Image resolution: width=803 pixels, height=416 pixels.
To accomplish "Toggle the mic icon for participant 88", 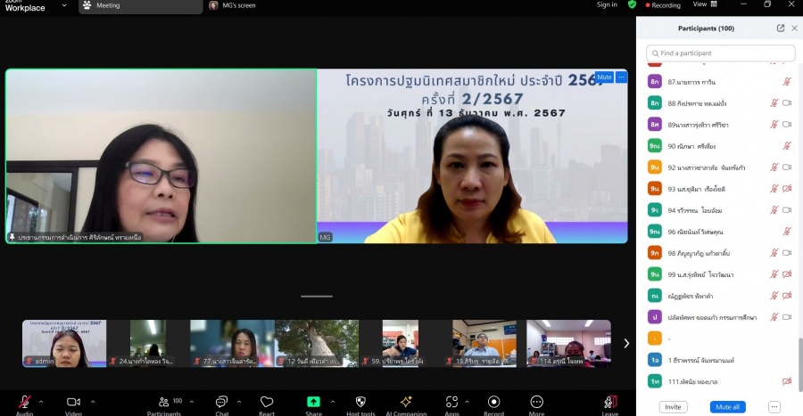I will [x=774, y=103].
